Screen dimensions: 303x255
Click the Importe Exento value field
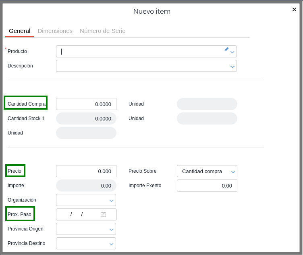point(207,186)
